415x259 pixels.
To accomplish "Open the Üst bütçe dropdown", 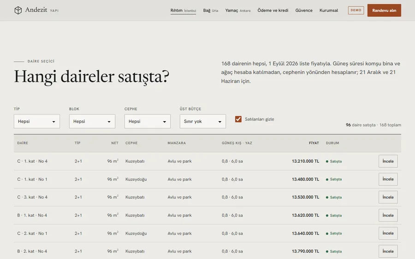I will click(x=203, y=121).
